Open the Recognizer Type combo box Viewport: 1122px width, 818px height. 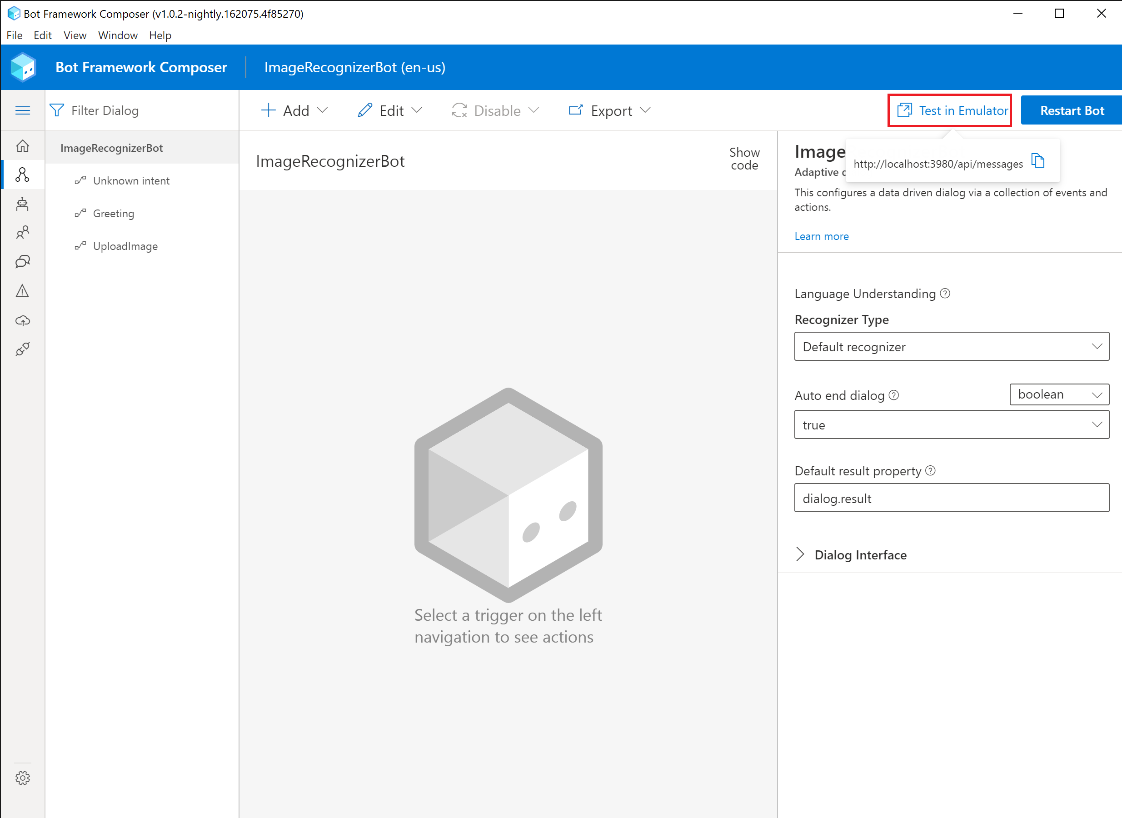click(952, 347)
